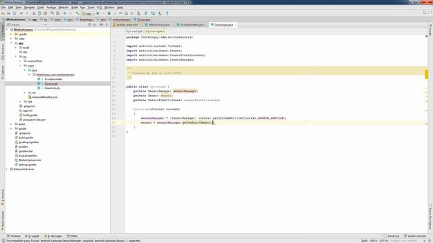Open the Build menu

[74, 7]
